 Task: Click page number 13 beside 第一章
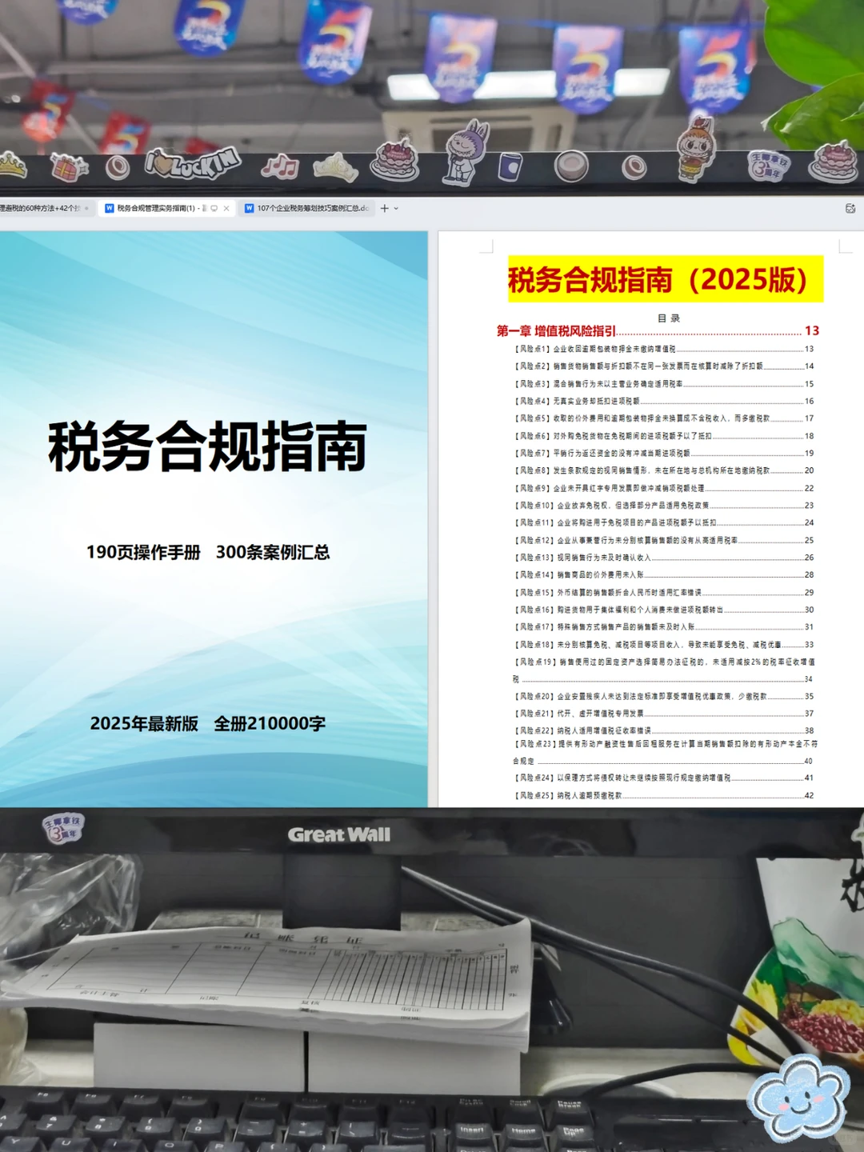(811, 330)
